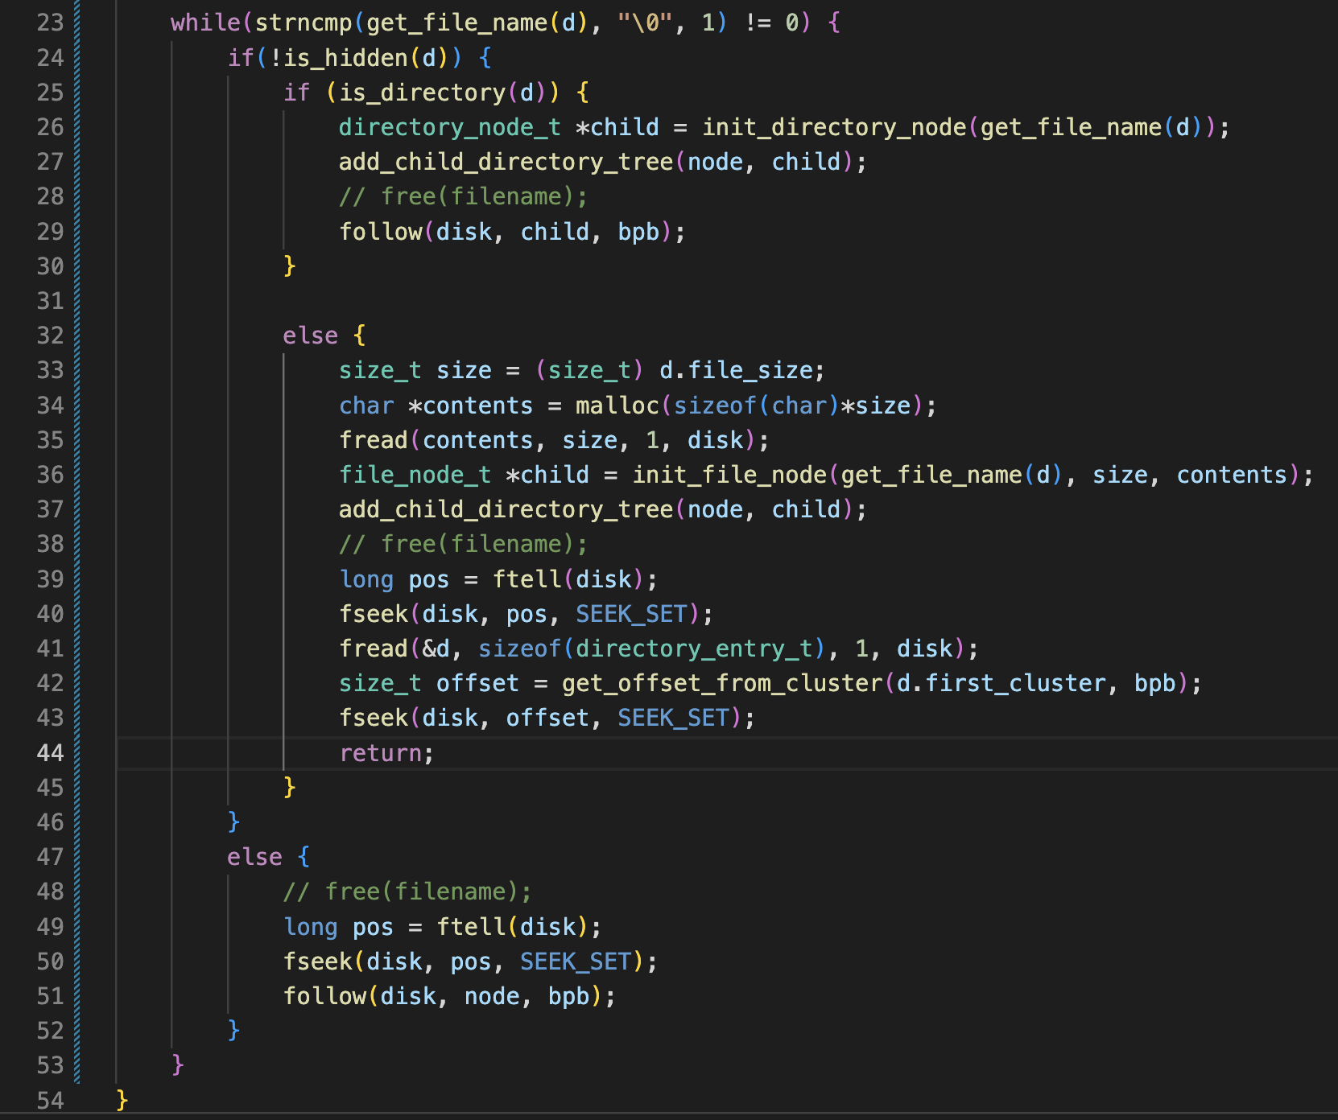Click directory_entry_t type on line 41
The width and height of the screenshot is (1338, 1120).
(694, 649)
